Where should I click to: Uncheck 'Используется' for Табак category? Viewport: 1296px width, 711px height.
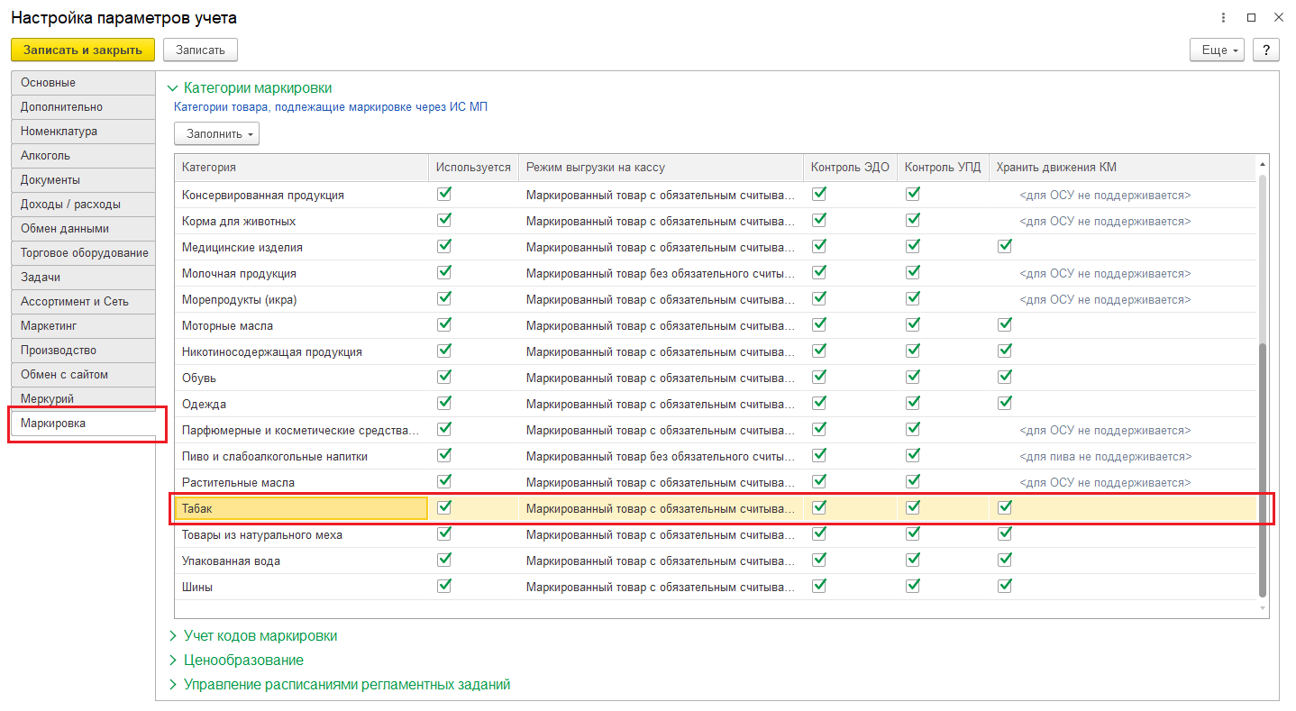[x=444, y=507]
